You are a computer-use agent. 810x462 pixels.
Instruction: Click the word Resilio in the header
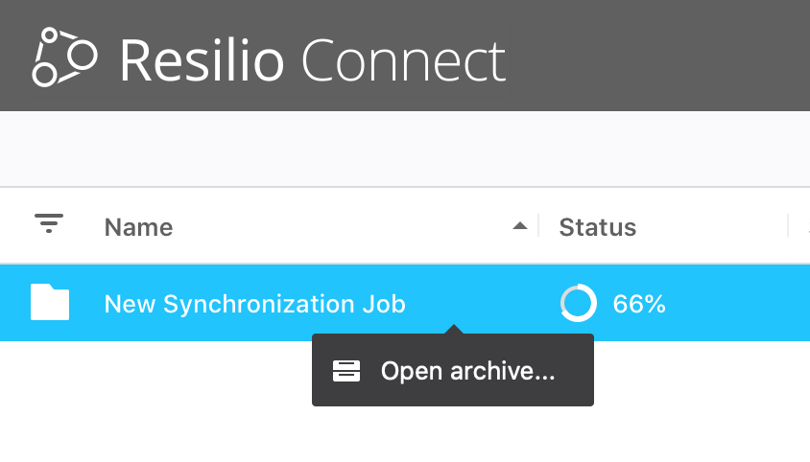(202, 59)
